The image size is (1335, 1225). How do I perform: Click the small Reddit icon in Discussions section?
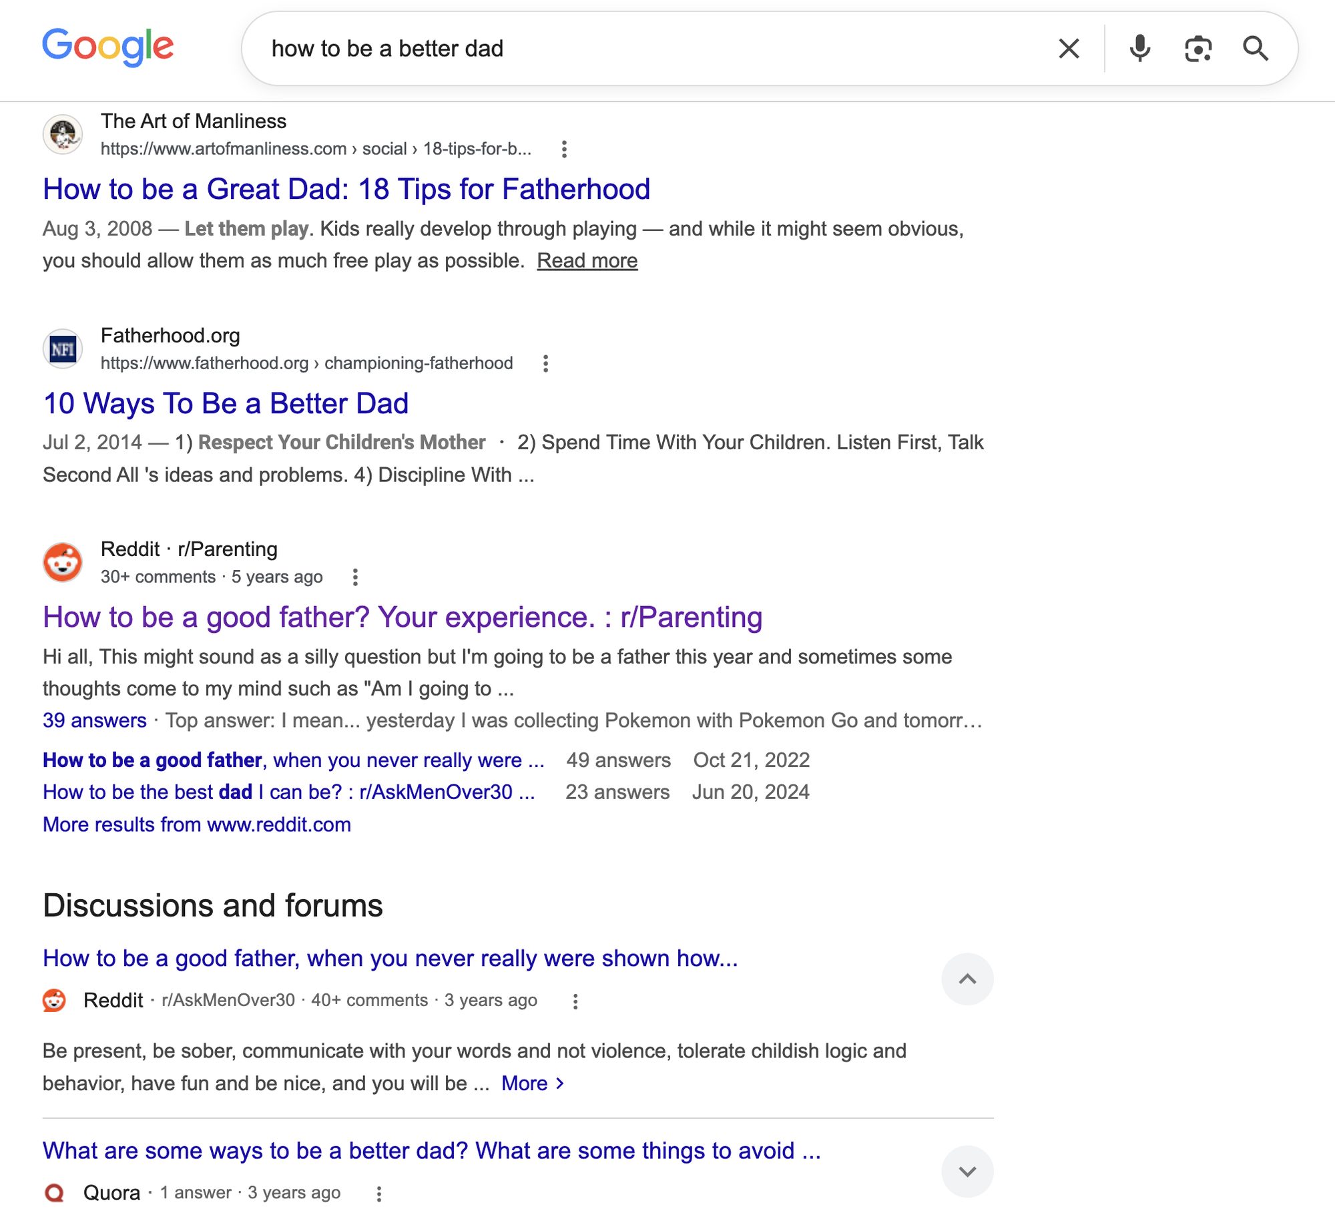[54, 1001]
